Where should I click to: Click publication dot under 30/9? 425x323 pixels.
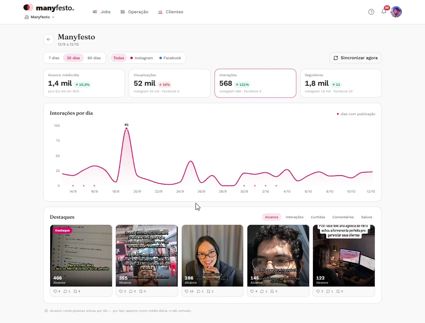244,186
